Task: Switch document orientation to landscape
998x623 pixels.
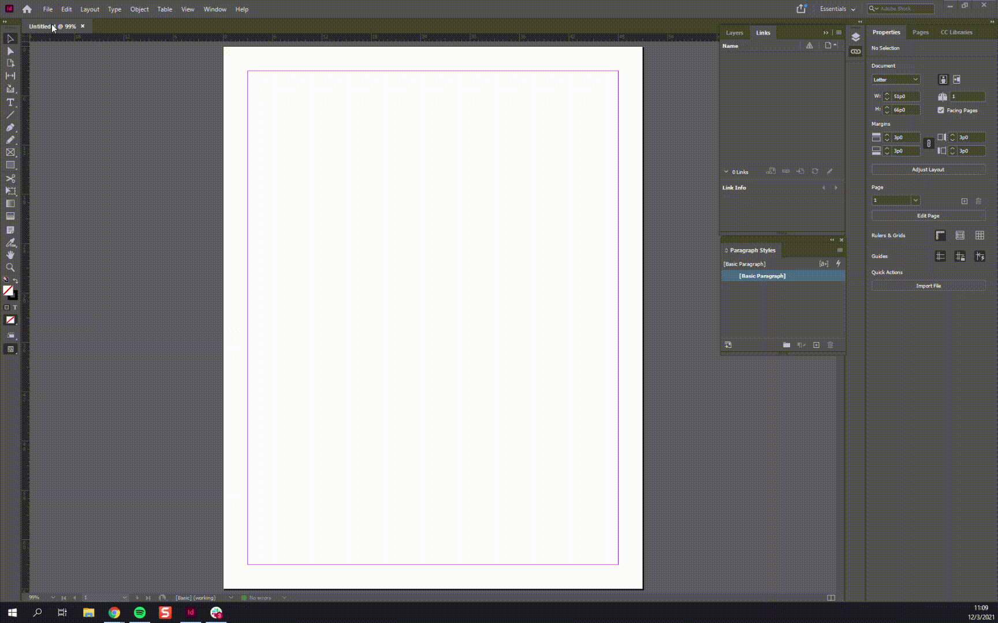Action: (957, 80)
